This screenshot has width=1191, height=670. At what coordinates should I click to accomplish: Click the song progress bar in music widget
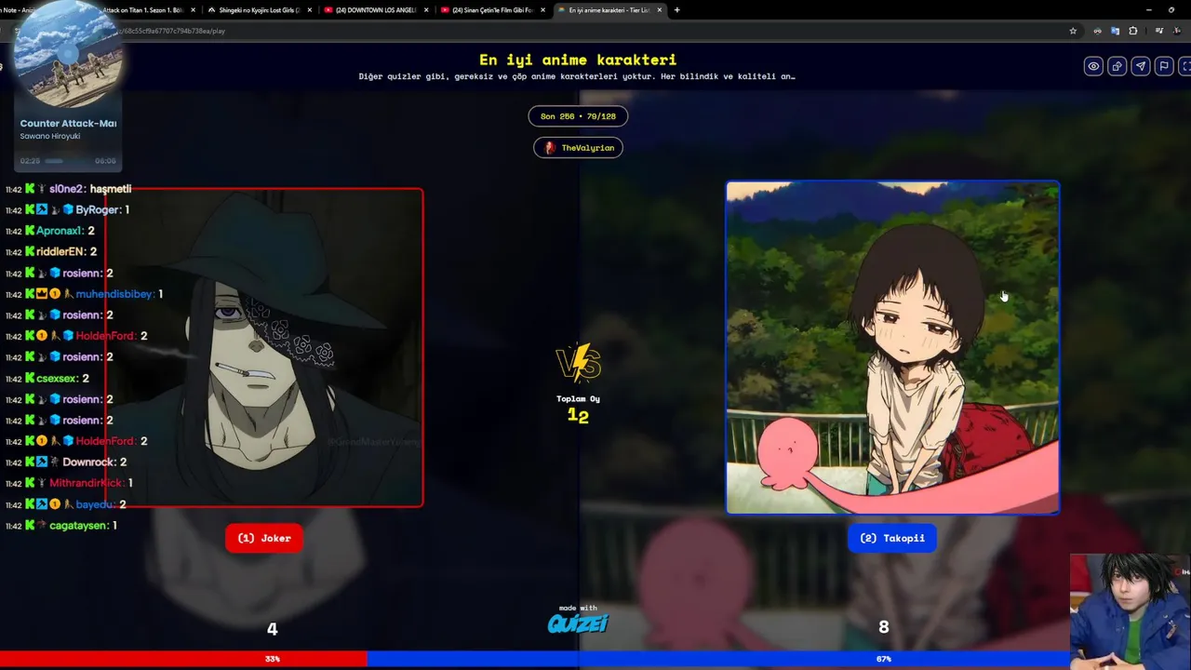pos(68,161)
